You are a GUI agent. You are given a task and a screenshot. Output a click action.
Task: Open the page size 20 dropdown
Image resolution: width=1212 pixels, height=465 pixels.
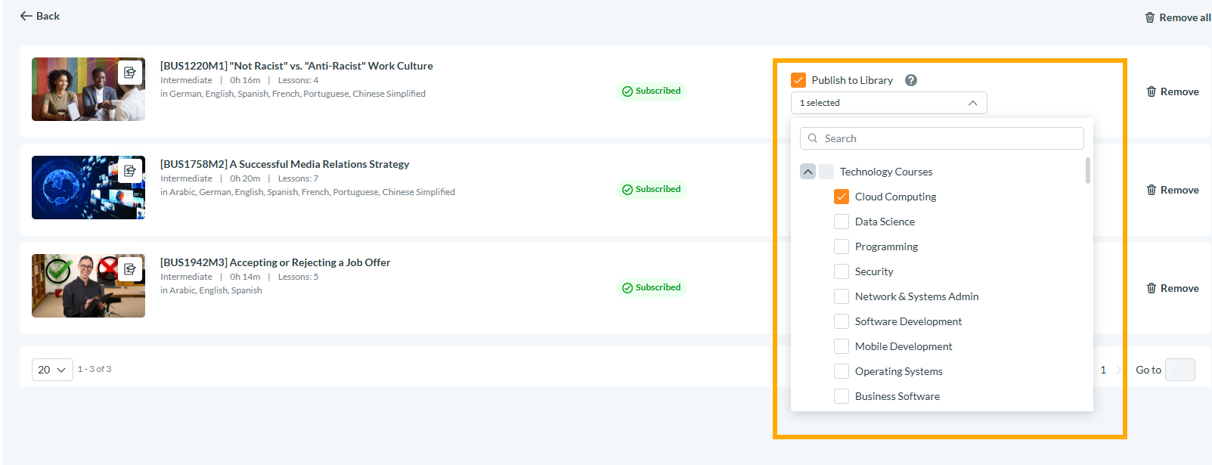(52, 370)
